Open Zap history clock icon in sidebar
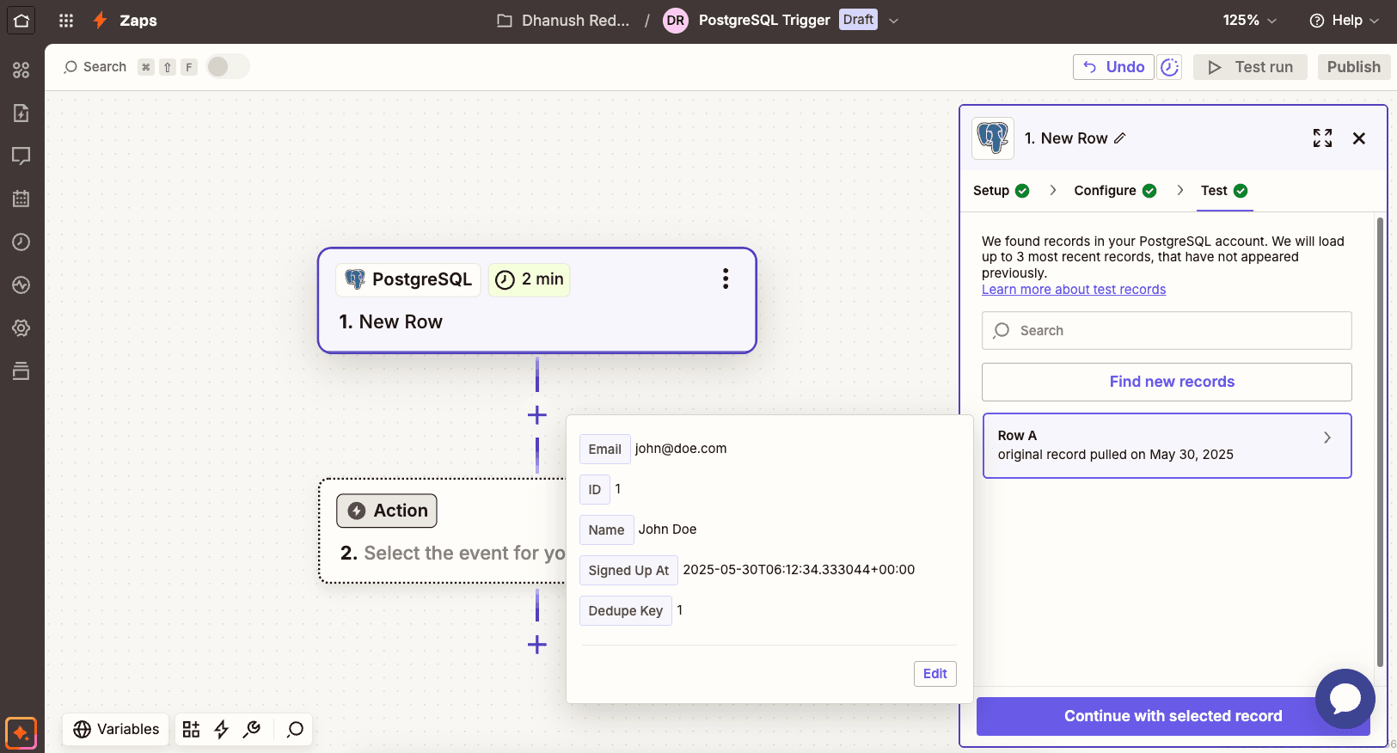The image size is (1397, 753). click(x=21, y=242)
